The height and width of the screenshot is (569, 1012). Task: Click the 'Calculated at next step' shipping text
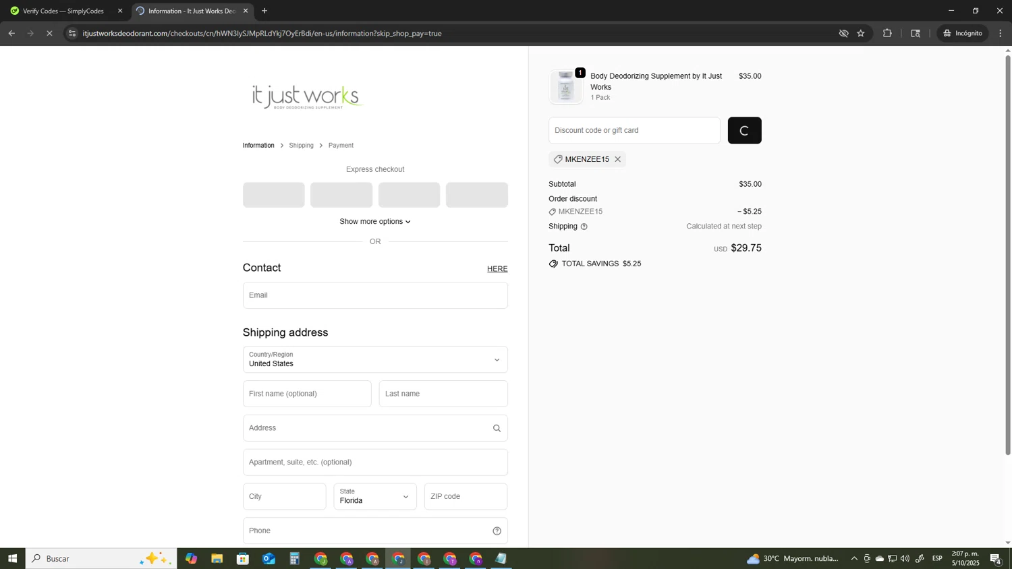(x=724, y=227)
